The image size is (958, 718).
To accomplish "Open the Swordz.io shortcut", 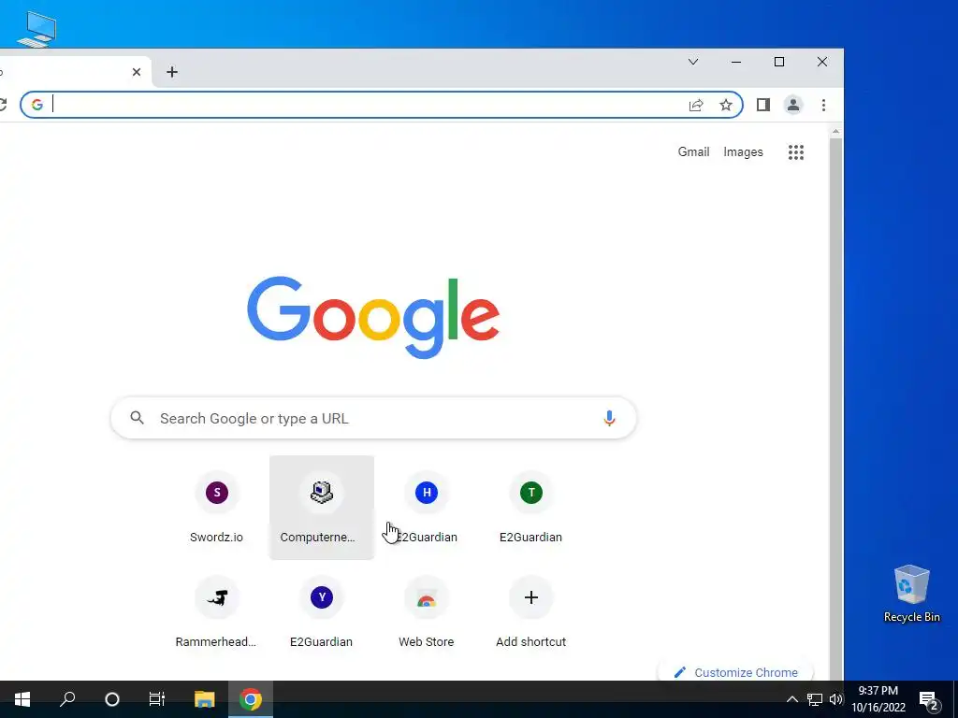I will [x=216, y=508].
